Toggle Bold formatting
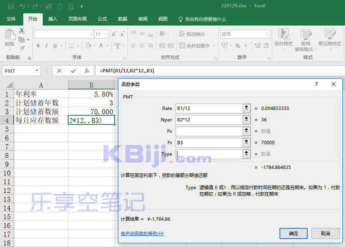 click(38, 46)
